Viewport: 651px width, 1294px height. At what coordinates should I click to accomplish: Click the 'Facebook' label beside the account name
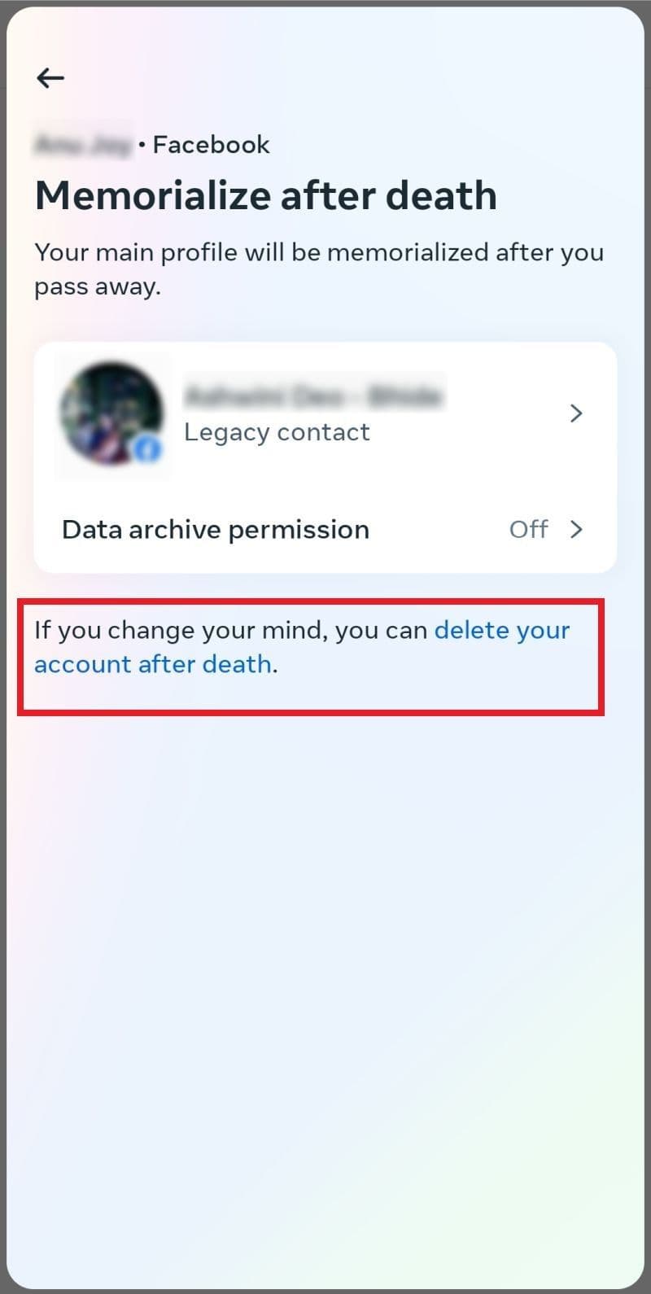(212, 145)
